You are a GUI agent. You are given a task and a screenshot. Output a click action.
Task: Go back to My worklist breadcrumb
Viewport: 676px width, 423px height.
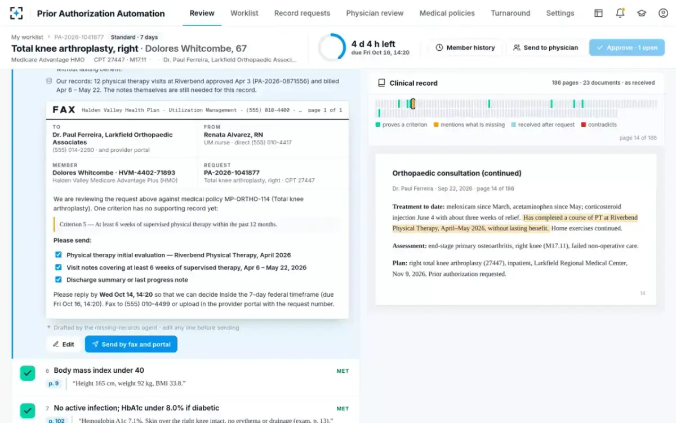tap(27, 37)
